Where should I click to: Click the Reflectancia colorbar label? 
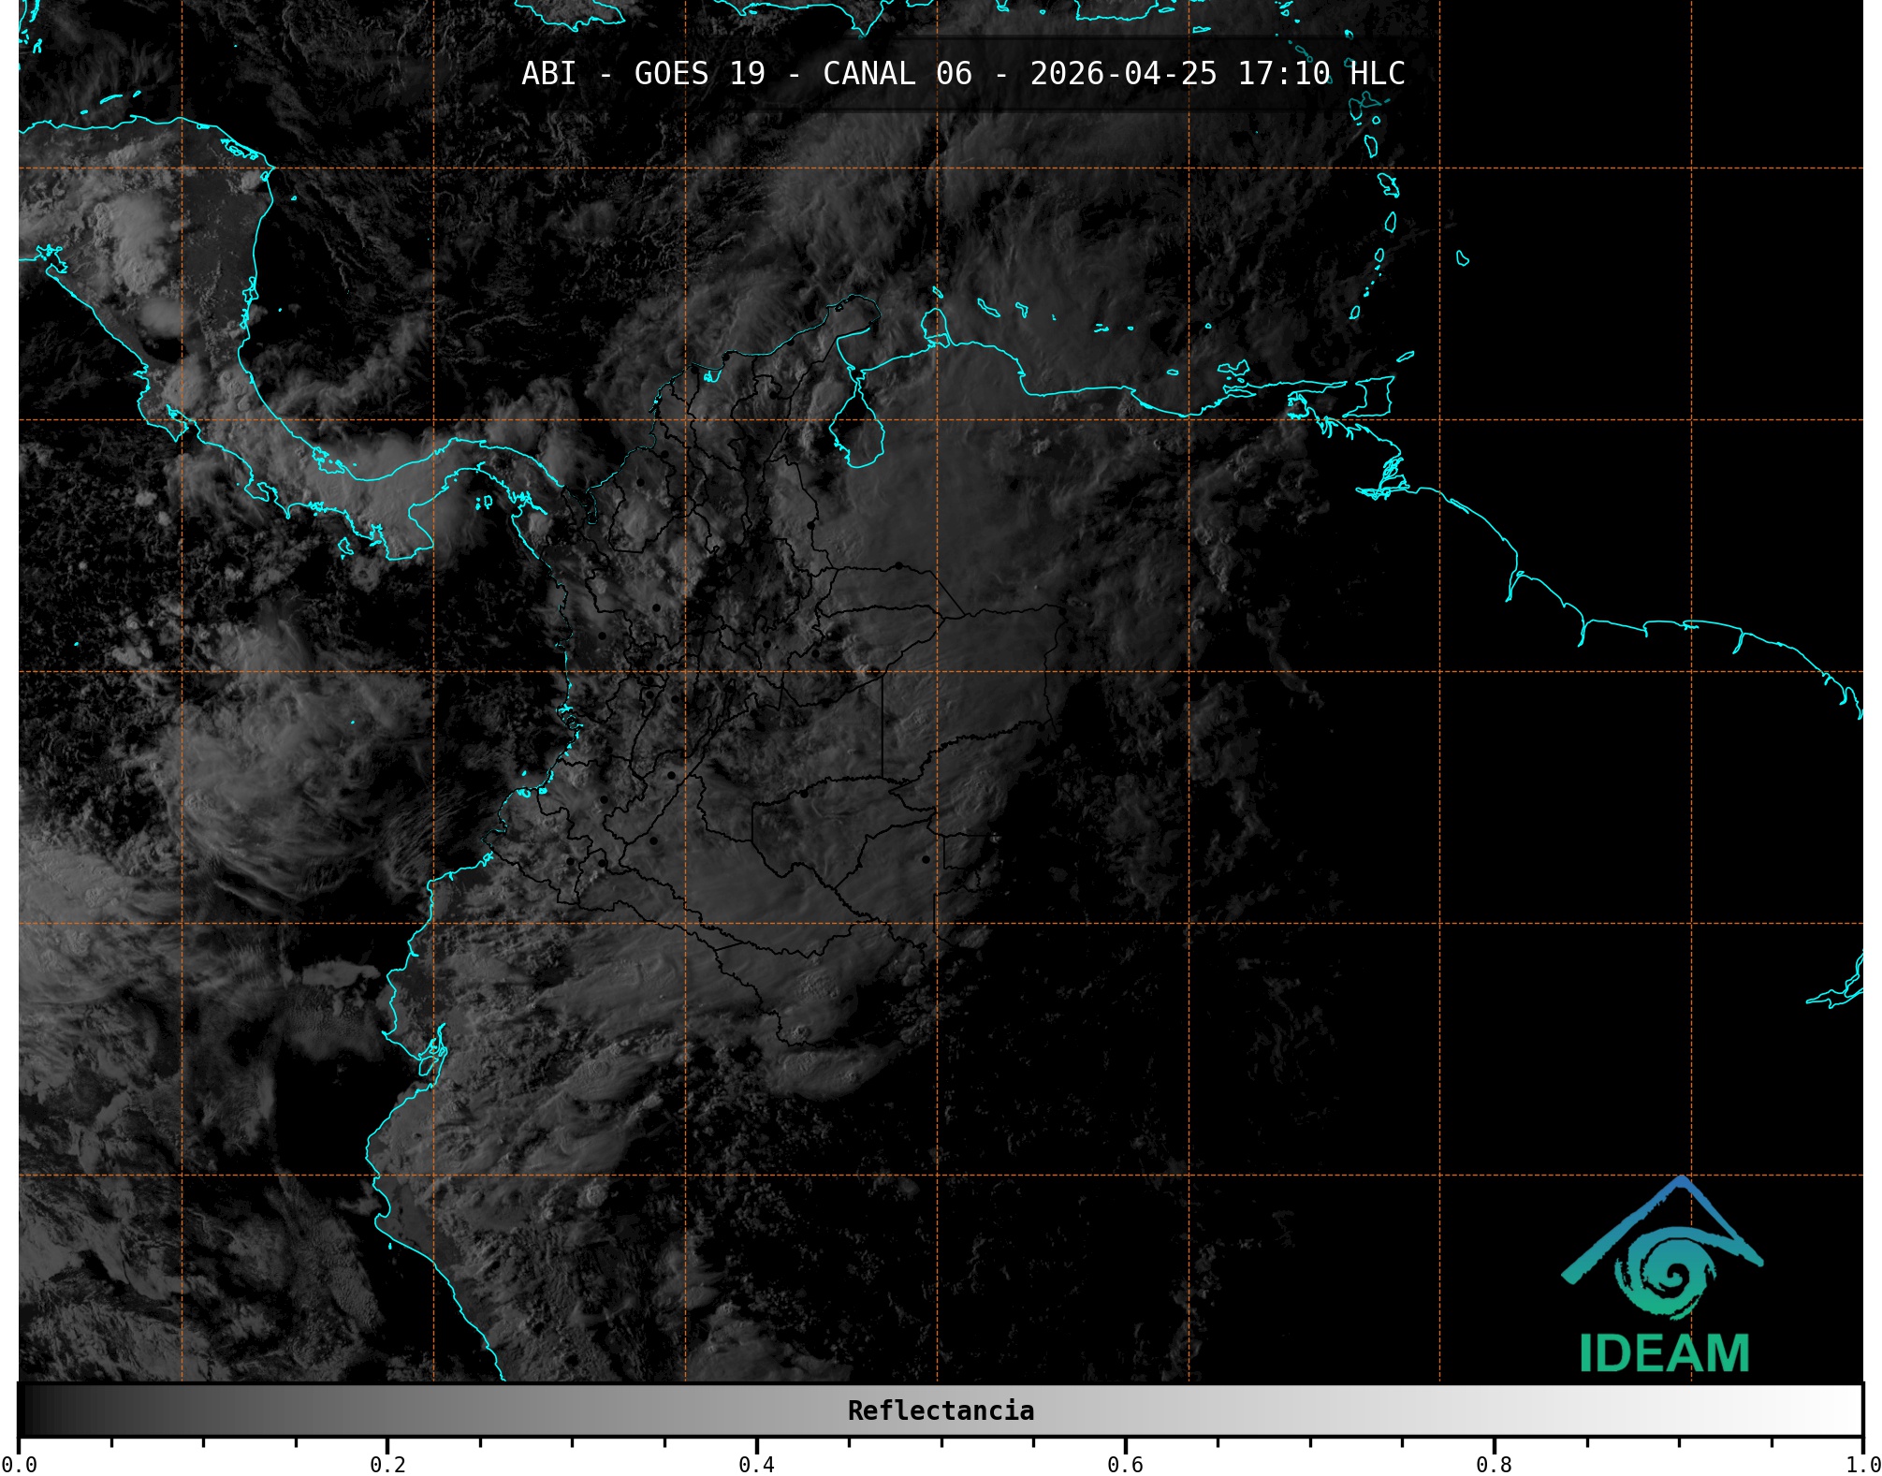(941, 1410)
